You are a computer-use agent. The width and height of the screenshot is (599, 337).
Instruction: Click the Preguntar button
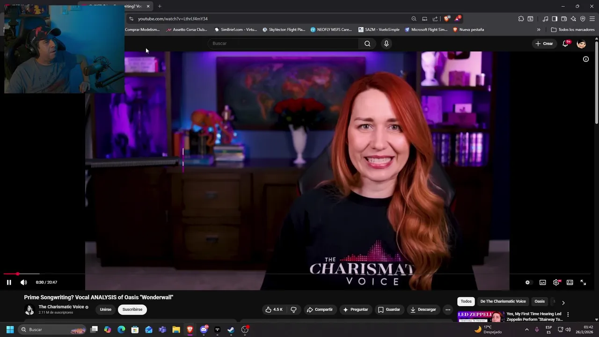pyautogui.click(x=356, y=309)
